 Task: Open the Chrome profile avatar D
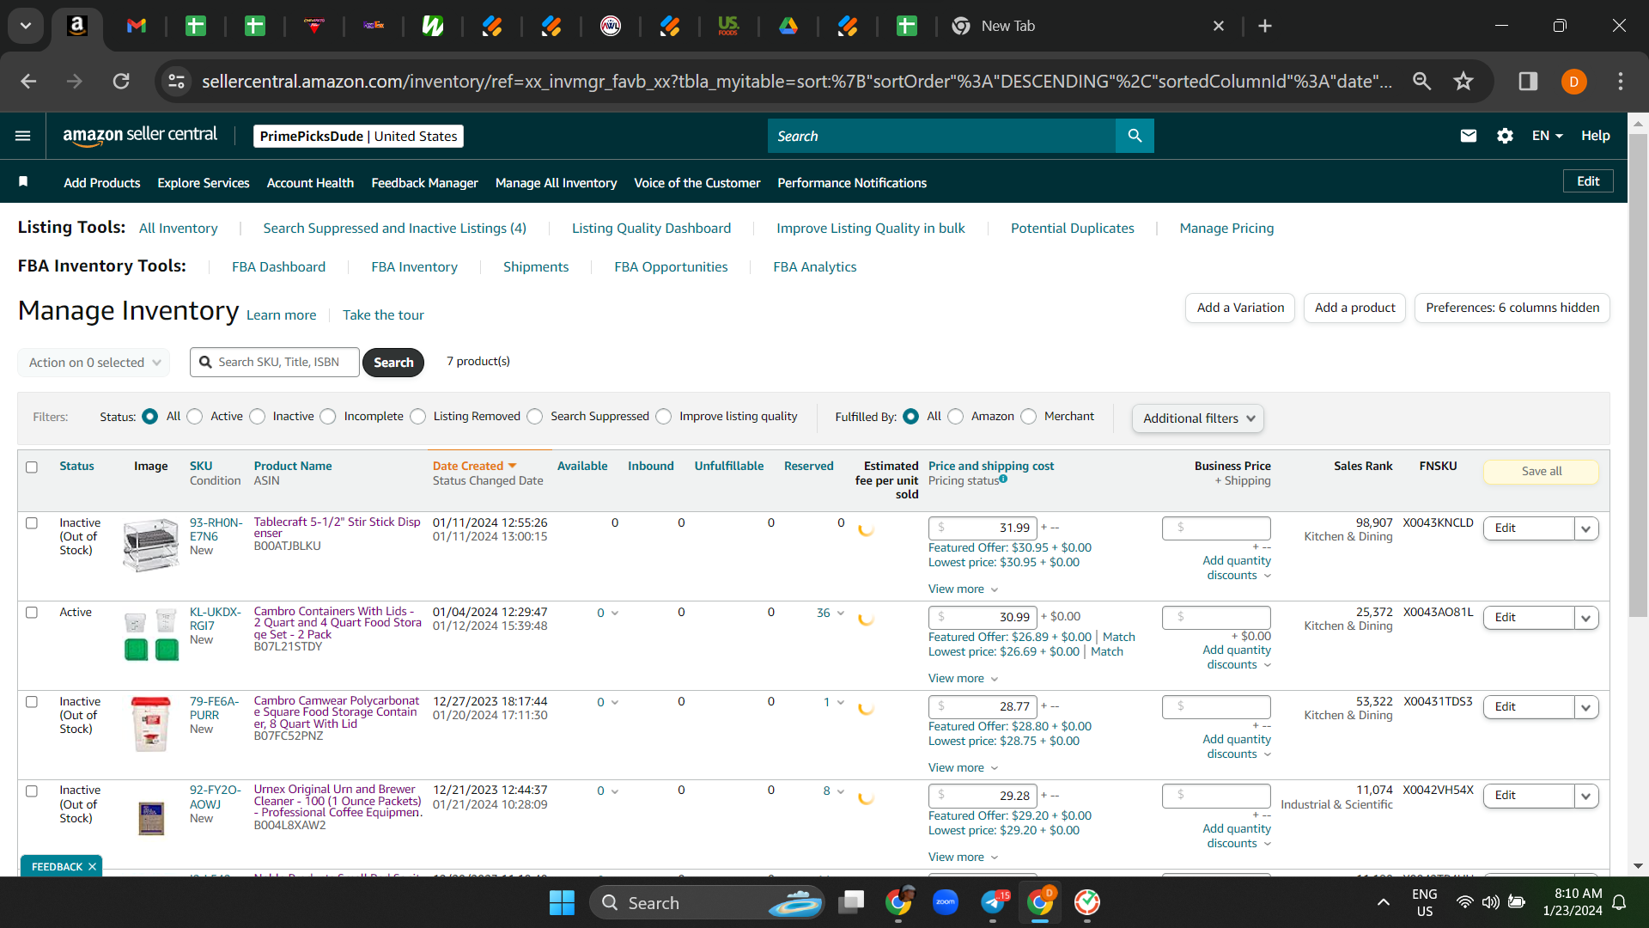tap(1574, 82)
